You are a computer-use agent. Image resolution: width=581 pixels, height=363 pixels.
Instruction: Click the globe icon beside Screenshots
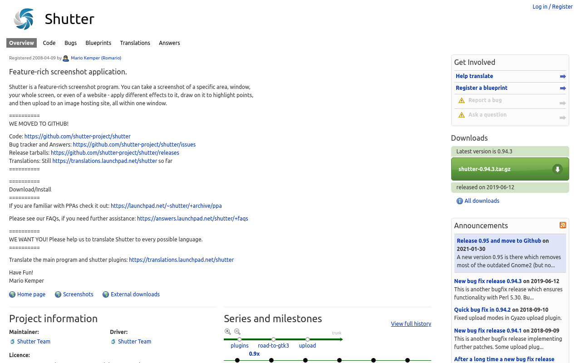58,294
